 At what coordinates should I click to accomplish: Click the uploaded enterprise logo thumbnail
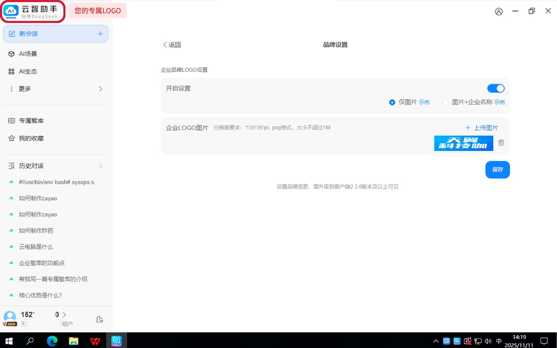pos(463,143)
